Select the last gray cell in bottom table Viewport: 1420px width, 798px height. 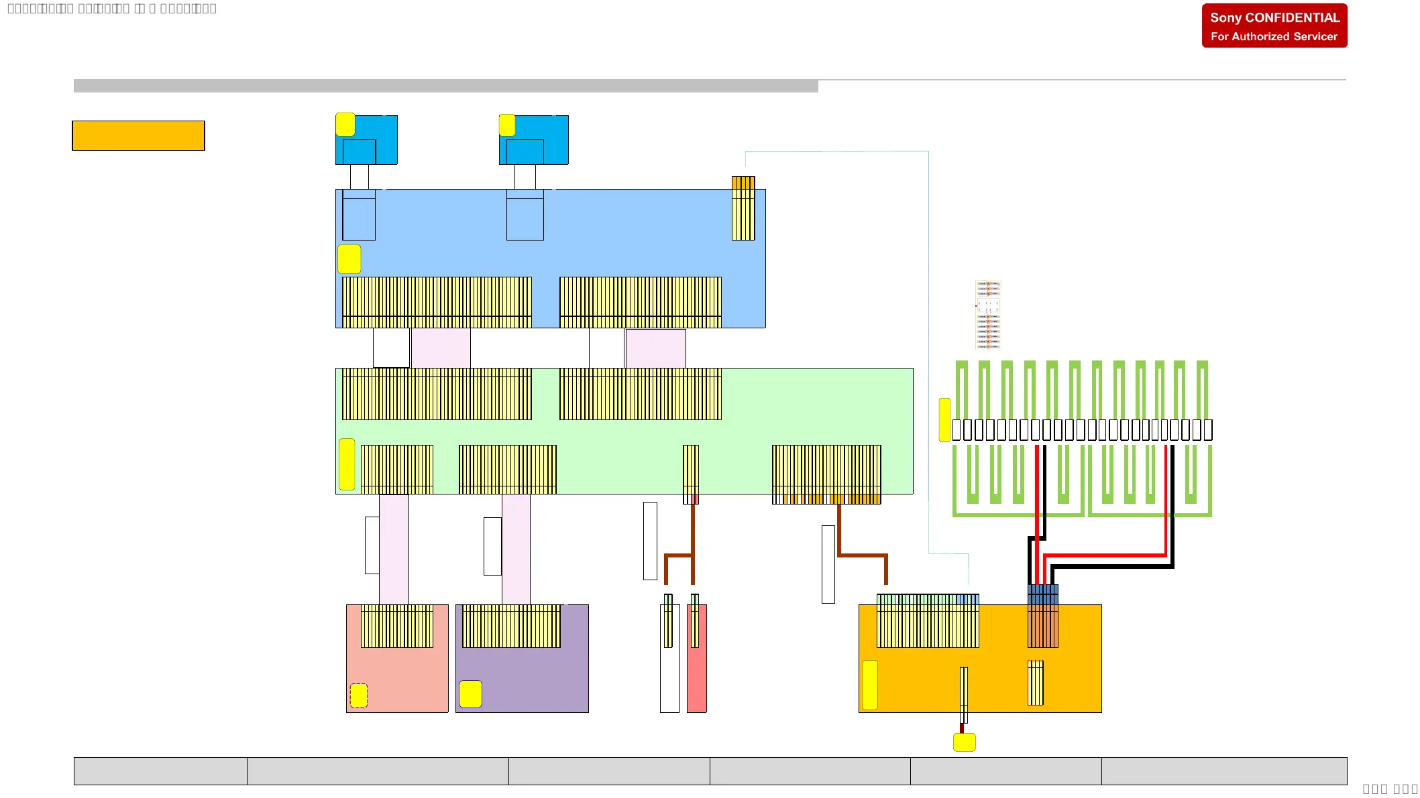coord(1223,771)
